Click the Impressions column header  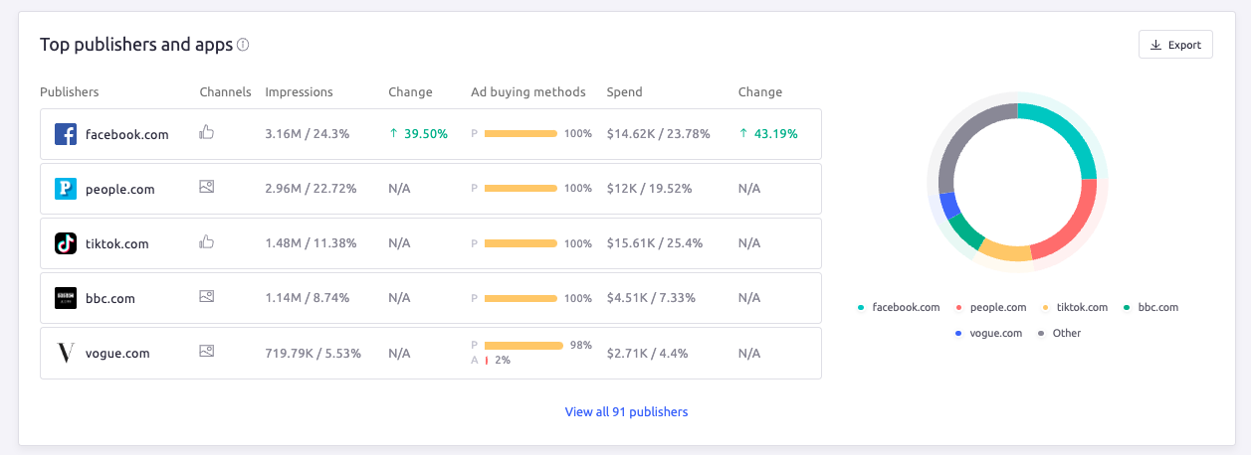(x=299, y=92)
